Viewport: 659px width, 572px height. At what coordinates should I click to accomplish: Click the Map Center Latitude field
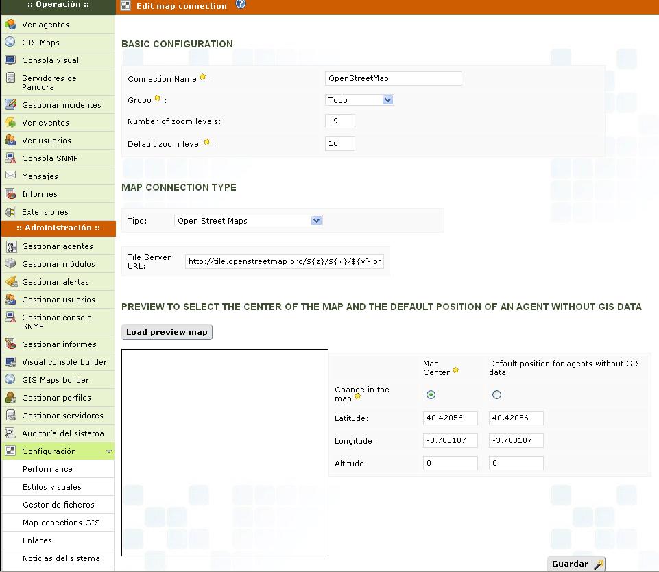(450, 418)
